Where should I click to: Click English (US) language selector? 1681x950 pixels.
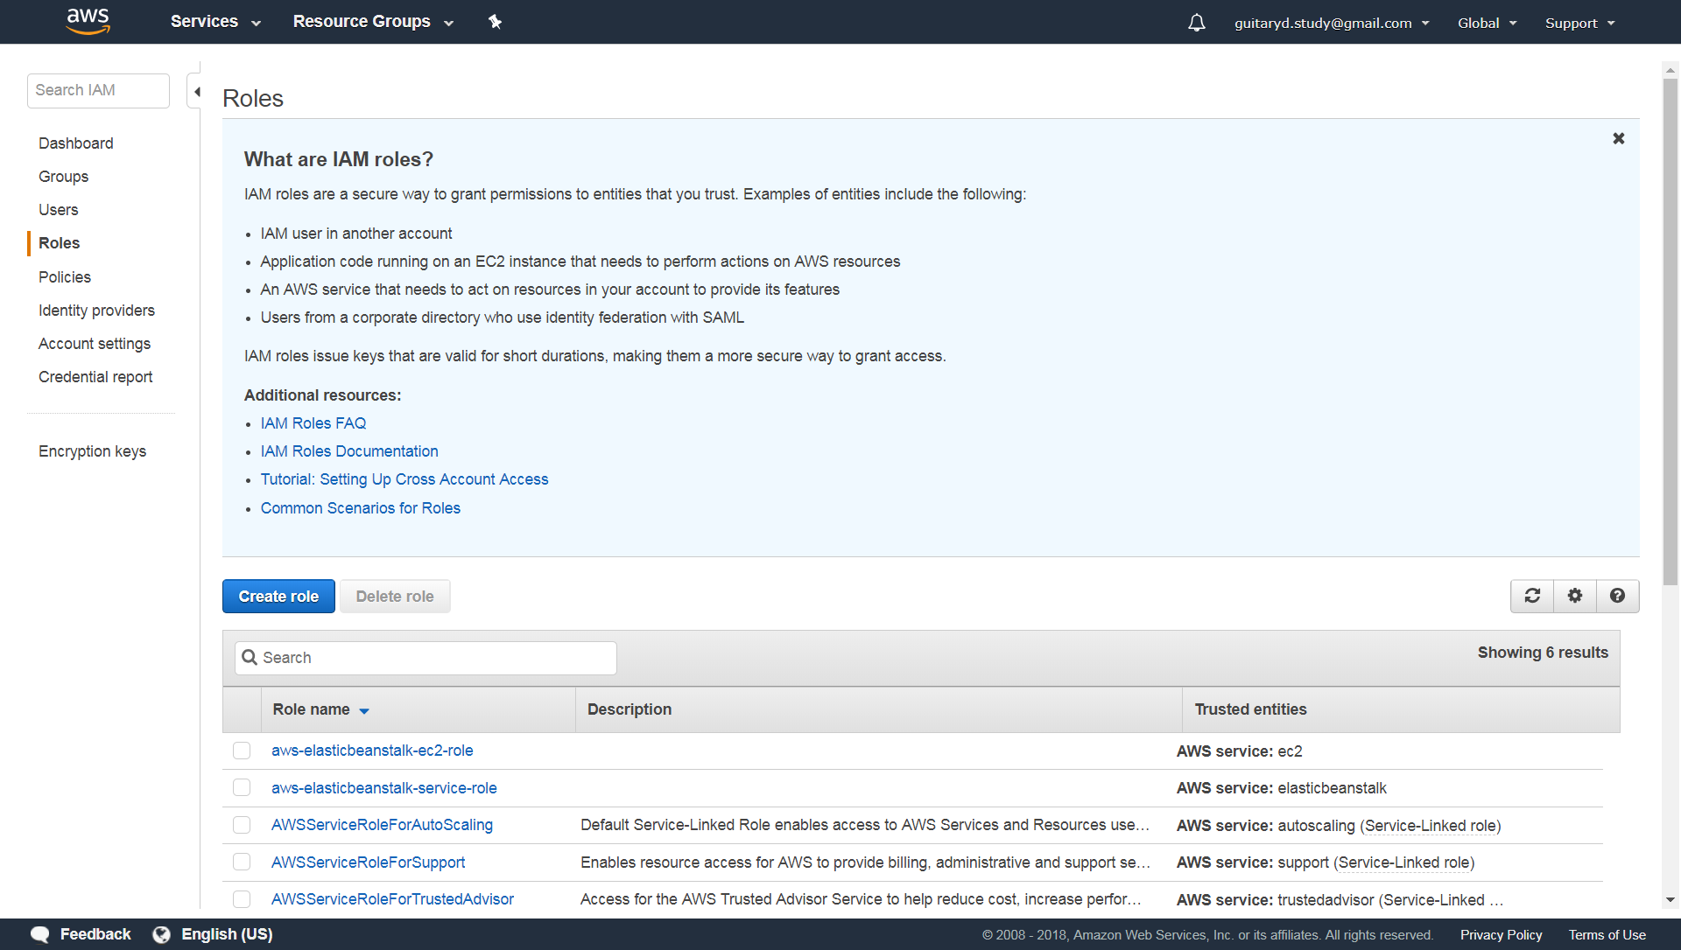point(227,934)
